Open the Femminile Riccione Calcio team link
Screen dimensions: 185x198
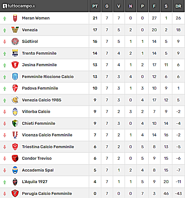pos(48,77)
